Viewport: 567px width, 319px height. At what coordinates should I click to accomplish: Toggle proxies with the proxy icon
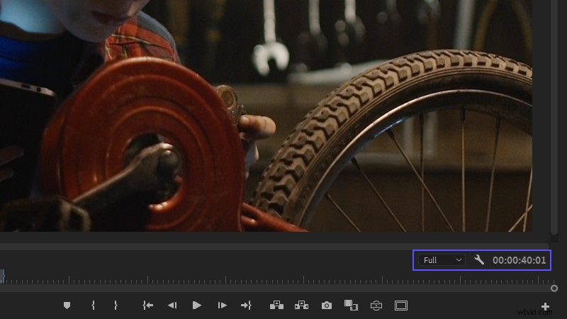click(x=376, y=306)
